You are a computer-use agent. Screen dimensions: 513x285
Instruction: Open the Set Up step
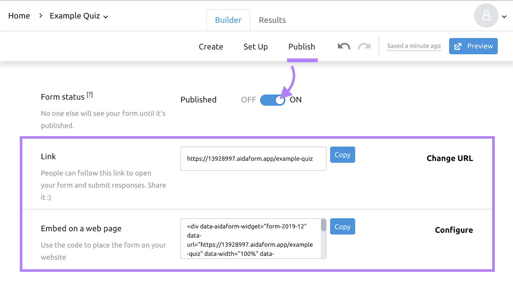coord(256,47)
